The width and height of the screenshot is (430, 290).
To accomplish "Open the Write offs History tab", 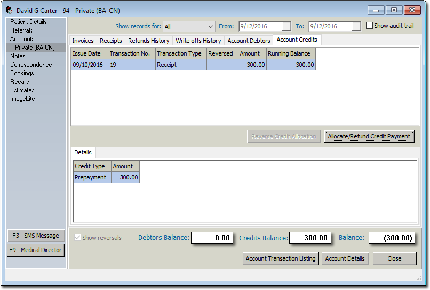I will tap(198, 41).
